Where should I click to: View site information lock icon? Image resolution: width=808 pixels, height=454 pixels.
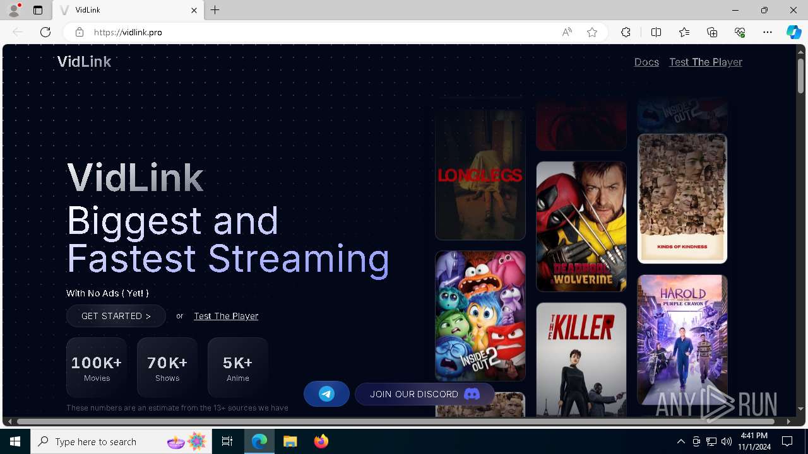79,32
